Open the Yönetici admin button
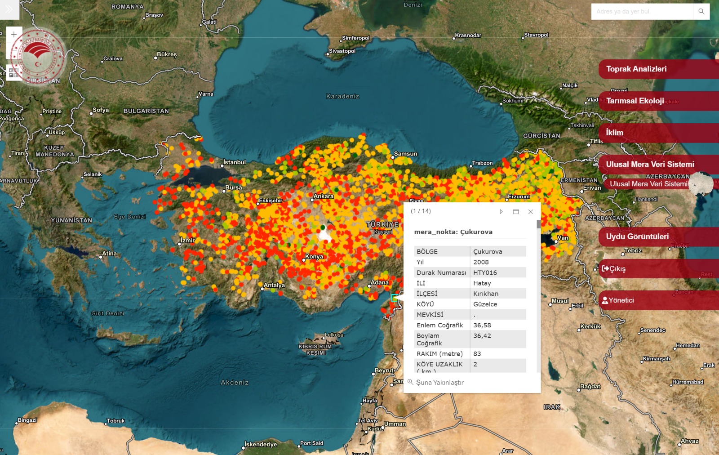 point(618,300)
